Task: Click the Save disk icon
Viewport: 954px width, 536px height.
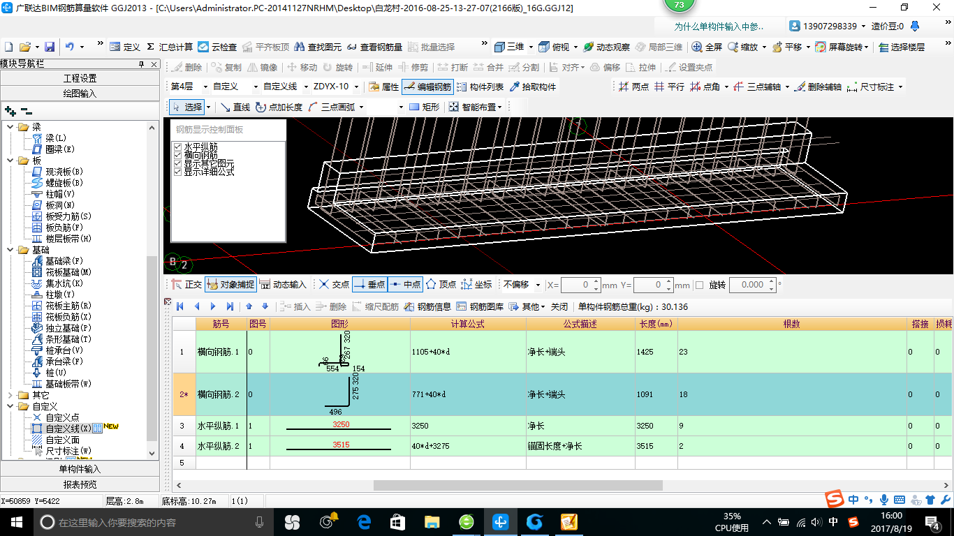Action: point(50,47)
